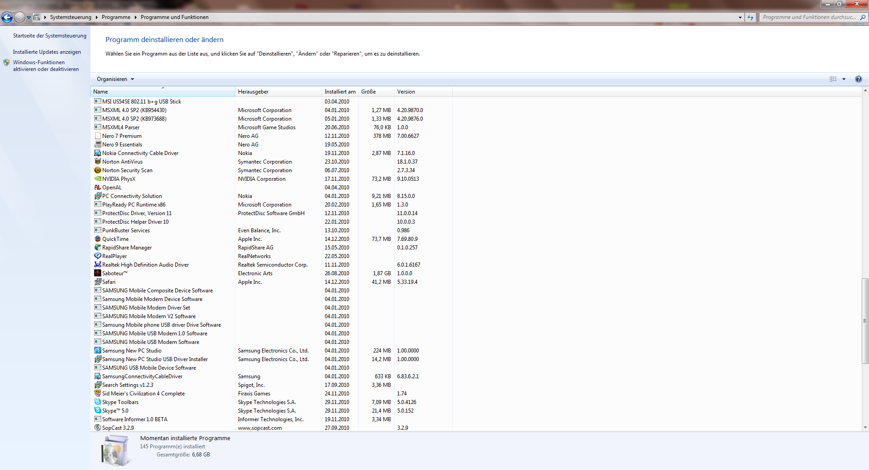Click the Realtek High Definition Audio Driver icon

pos(97,265)
